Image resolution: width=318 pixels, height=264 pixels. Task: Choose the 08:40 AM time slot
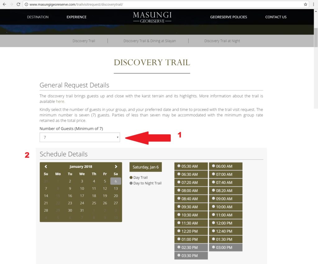click(191, 199)
